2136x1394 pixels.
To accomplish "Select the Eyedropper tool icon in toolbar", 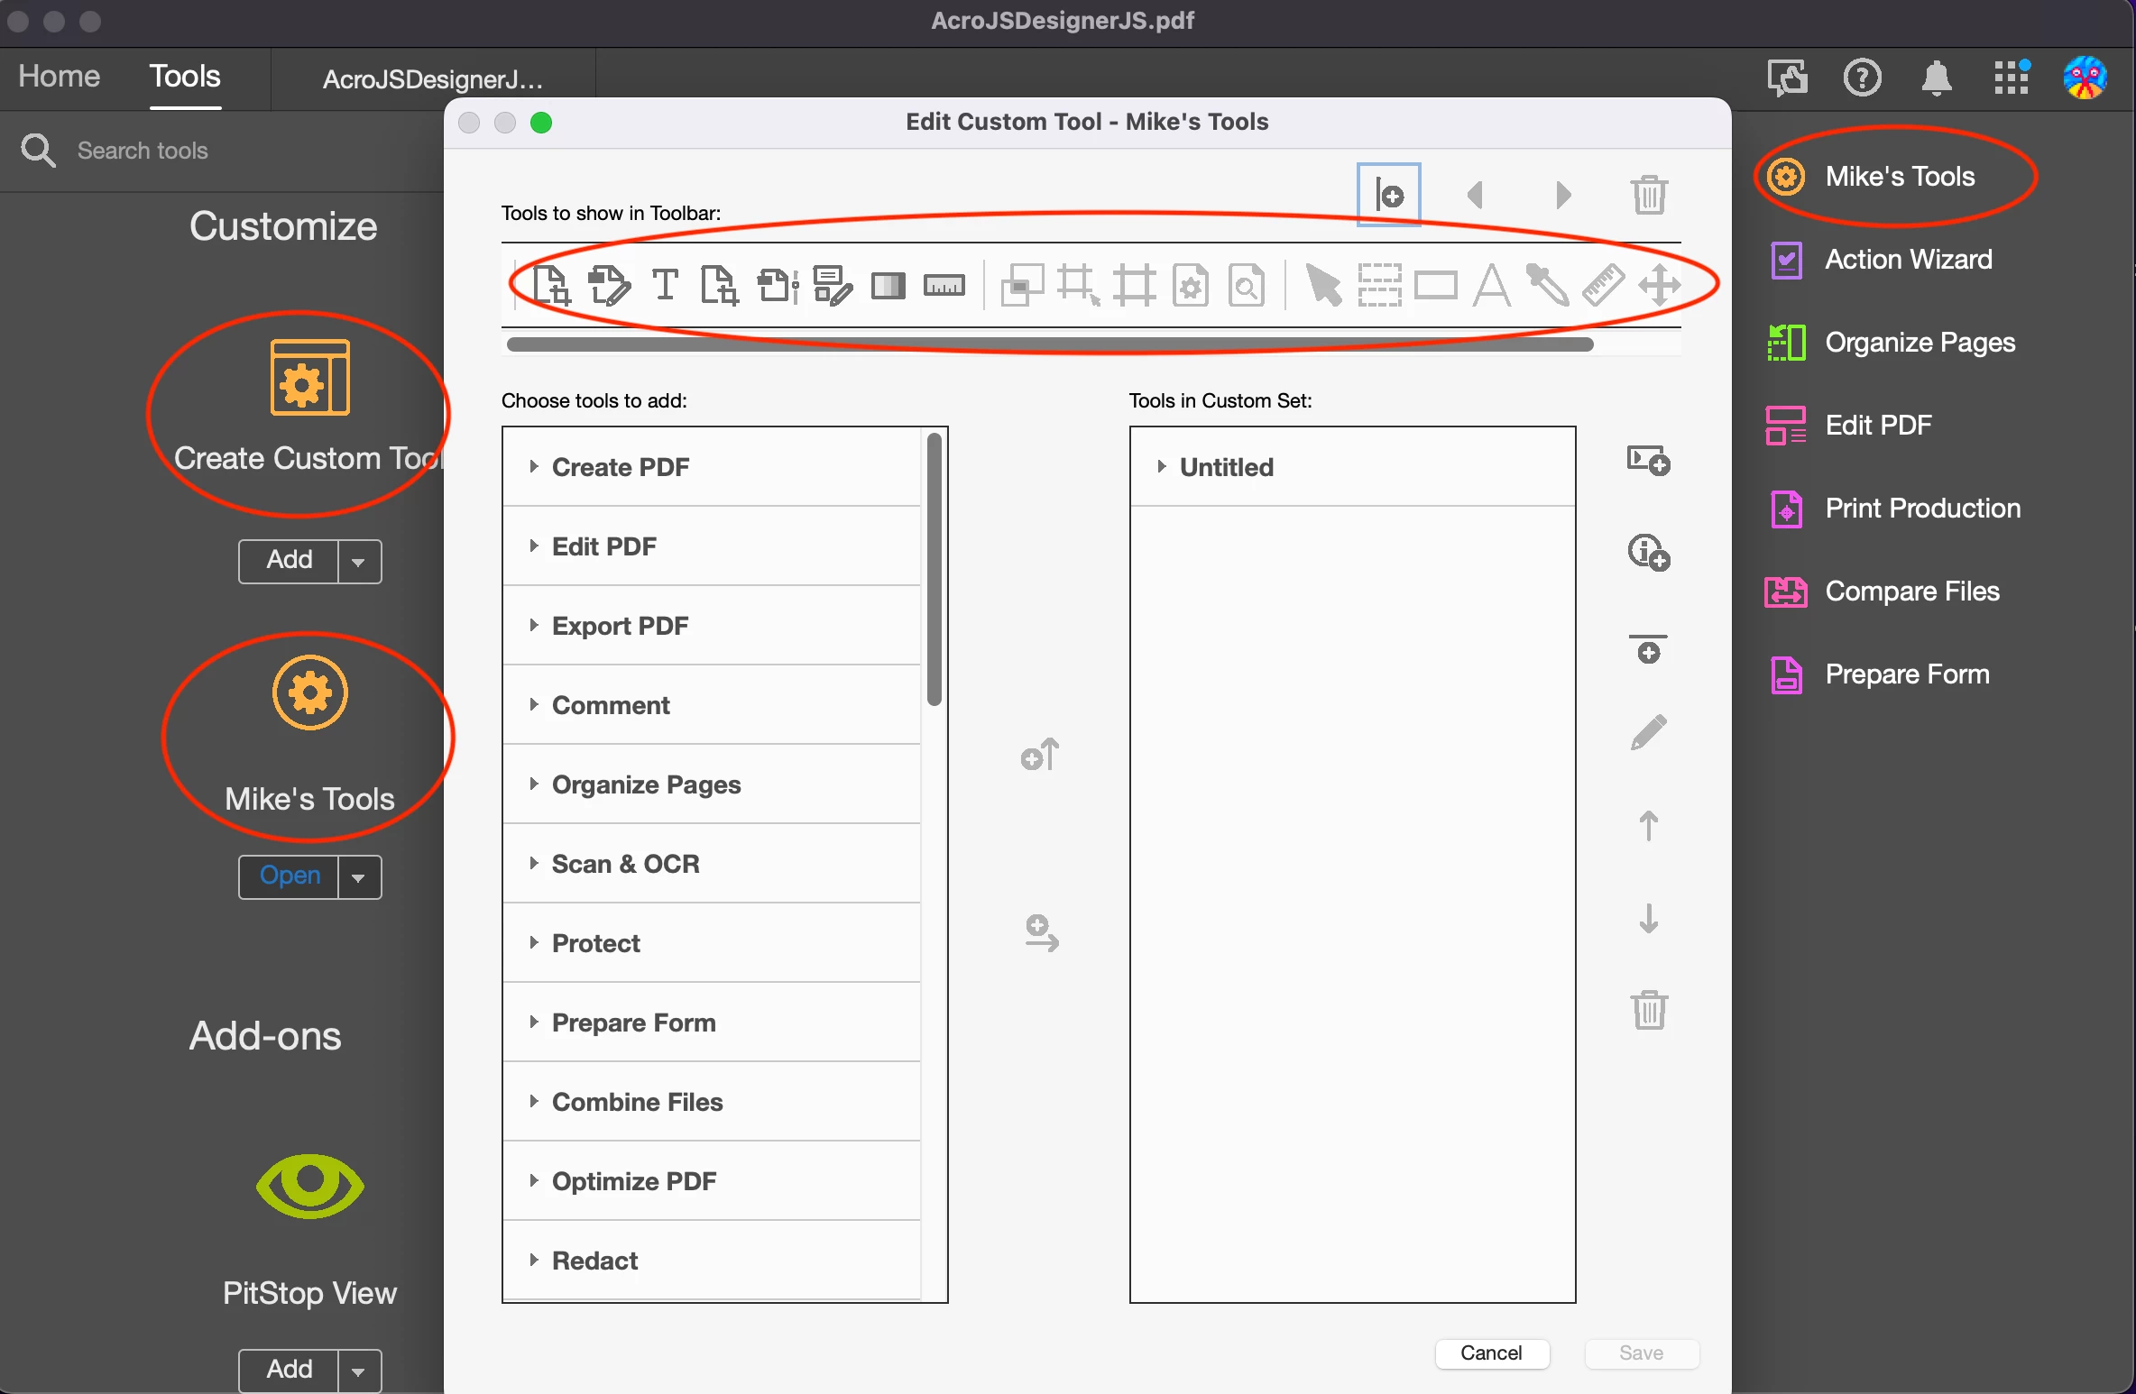I will coord(1546,286).
